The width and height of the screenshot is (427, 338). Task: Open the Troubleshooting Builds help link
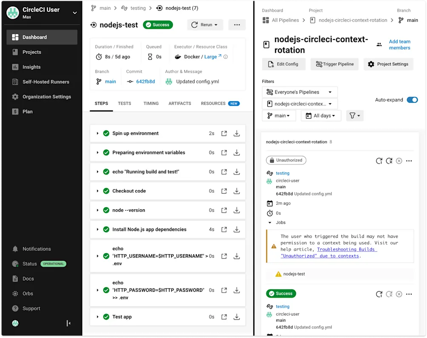tap(346, 249)
